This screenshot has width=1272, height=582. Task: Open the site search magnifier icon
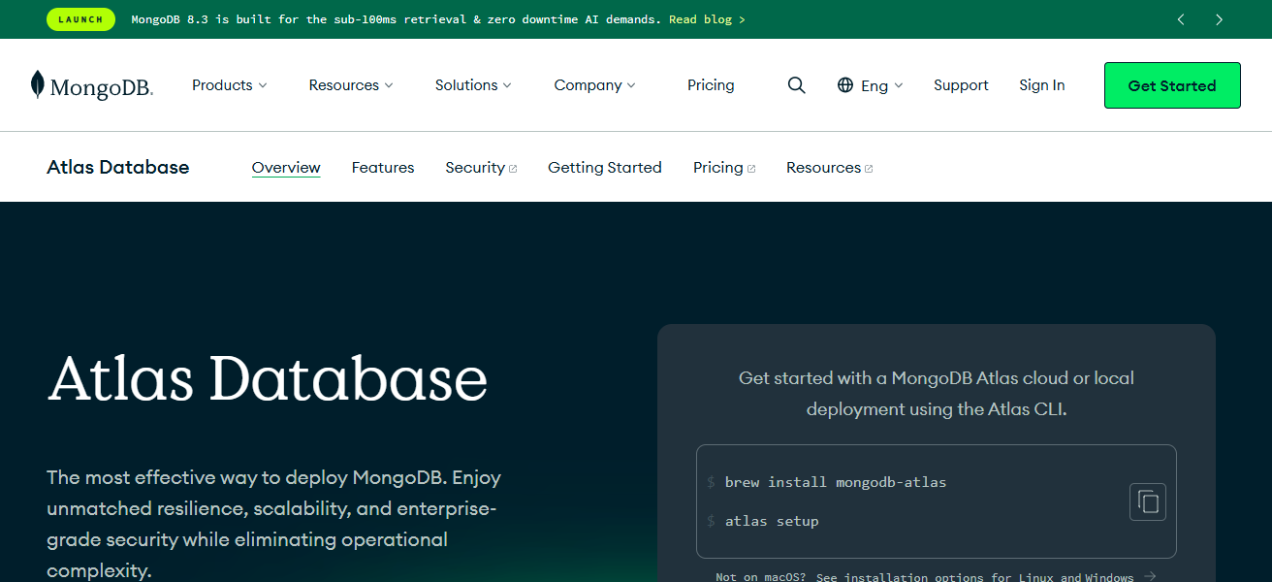[797, 85]
